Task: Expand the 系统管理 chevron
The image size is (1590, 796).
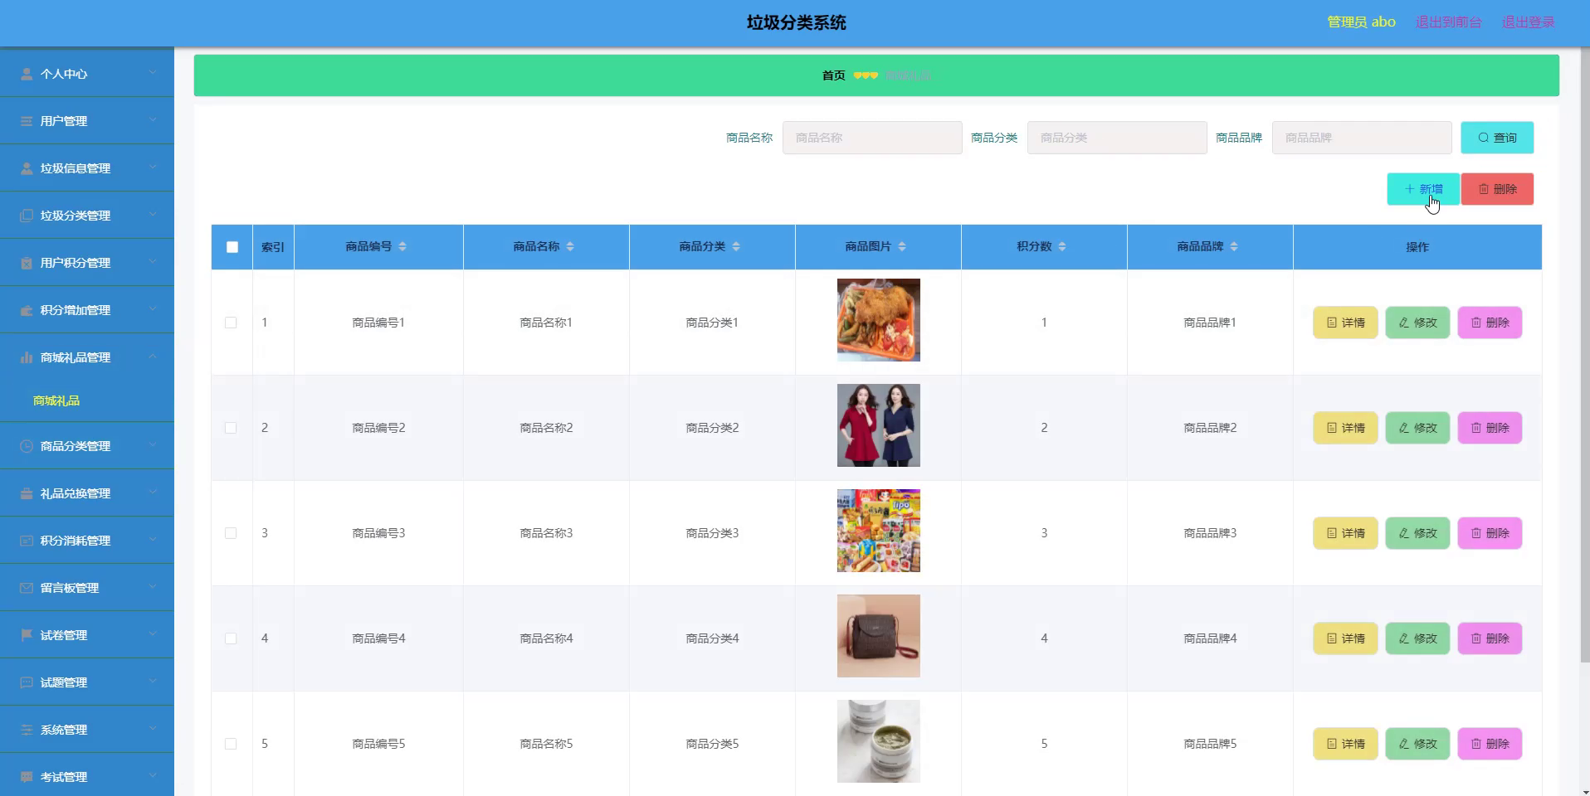Action: 153,729
